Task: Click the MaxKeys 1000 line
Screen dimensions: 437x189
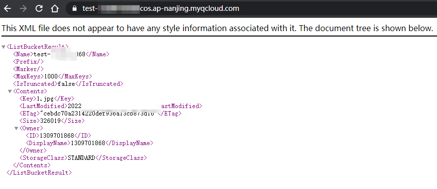Action: point(52,76)
